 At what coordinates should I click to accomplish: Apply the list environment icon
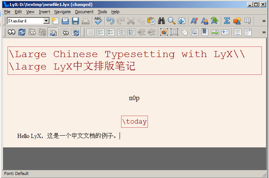pos(121,32)
